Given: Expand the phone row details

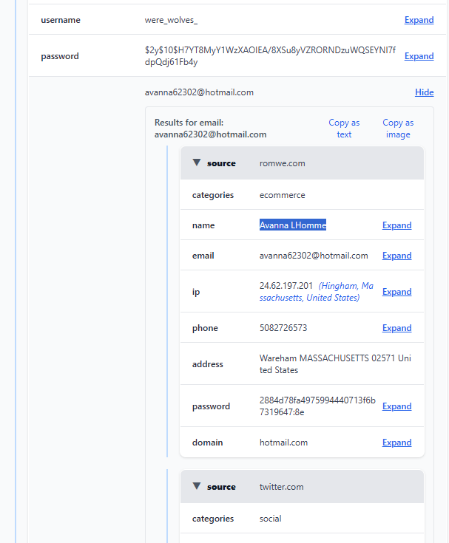Looking at the screenshot, I should (x=396, y=328).
